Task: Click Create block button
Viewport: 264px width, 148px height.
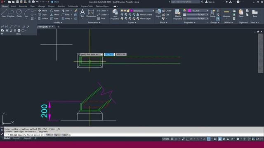Action: pyautogui.click(x=167, y=11)
